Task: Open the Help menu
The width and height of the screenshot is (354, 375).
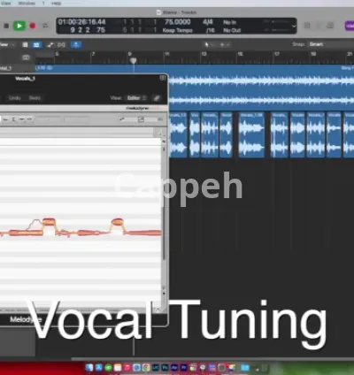Action: click(x=56, y=4)
